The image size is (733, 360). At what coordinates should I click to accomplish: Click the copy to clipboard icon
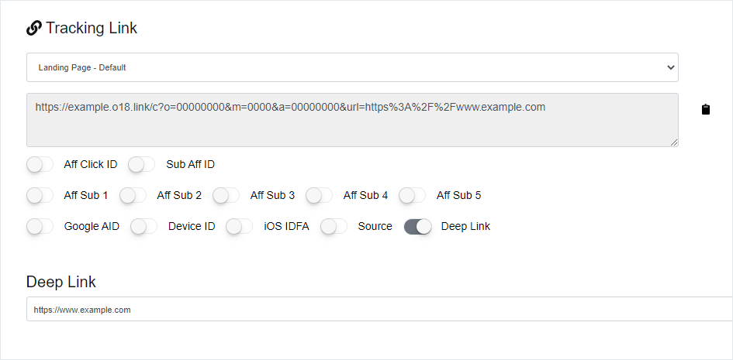[705, 109]
